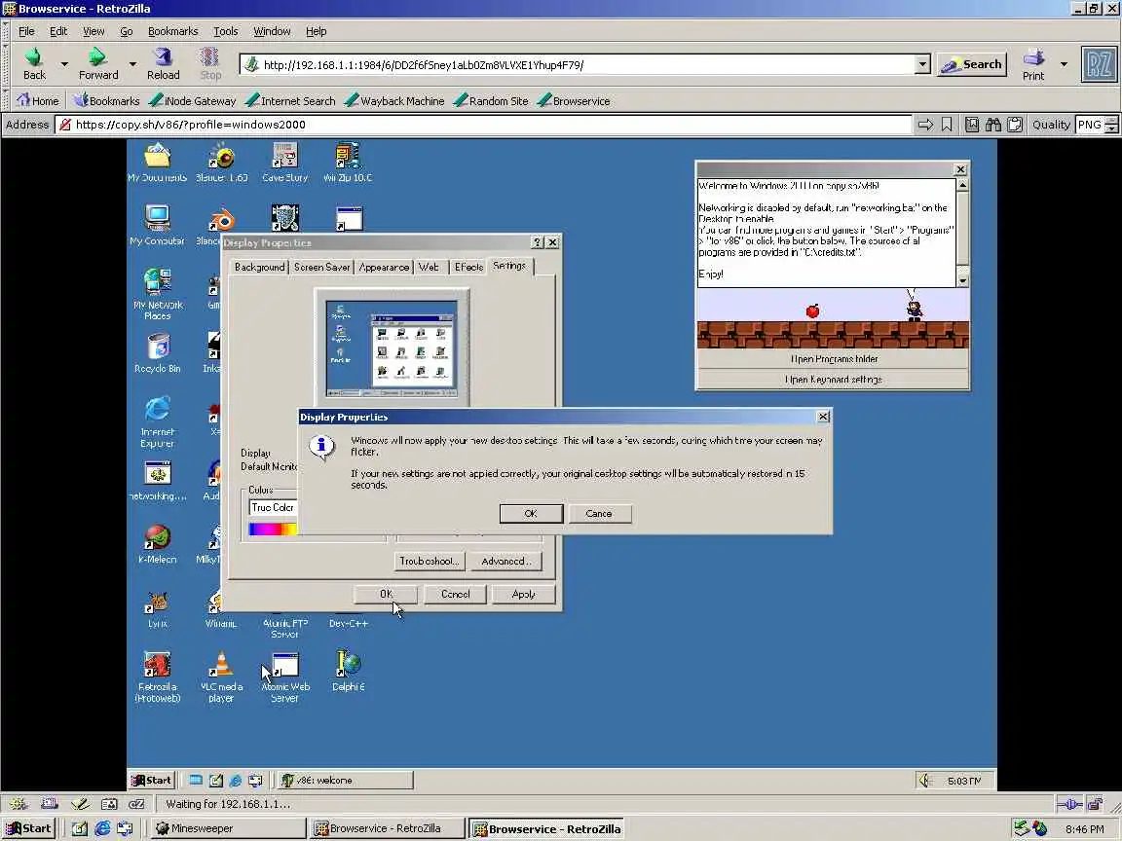This screenshot has width=1122, height=841.
Task: Select the VLC media player icon
Action: click(x=221, y=676)
